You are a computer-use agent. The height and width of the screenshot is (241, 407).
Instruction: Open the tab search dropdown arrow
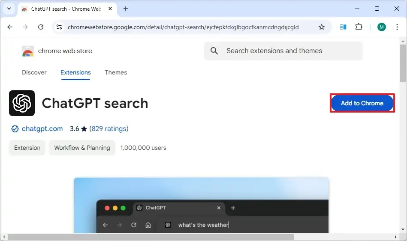(9, 9)
